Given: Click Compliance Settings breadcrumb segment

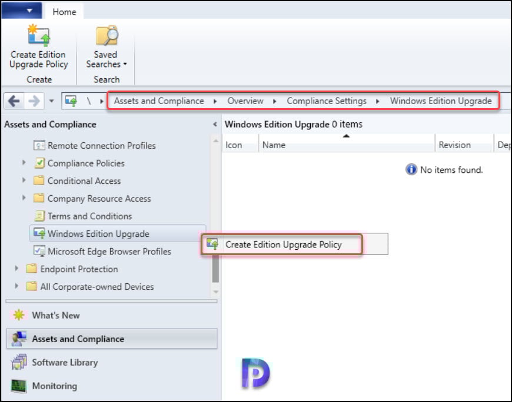Looking at the screenshot, I should tap(327, 101).
